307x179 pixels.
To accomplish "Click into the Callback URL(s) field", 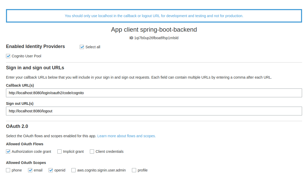I will (x=154, y=93).
